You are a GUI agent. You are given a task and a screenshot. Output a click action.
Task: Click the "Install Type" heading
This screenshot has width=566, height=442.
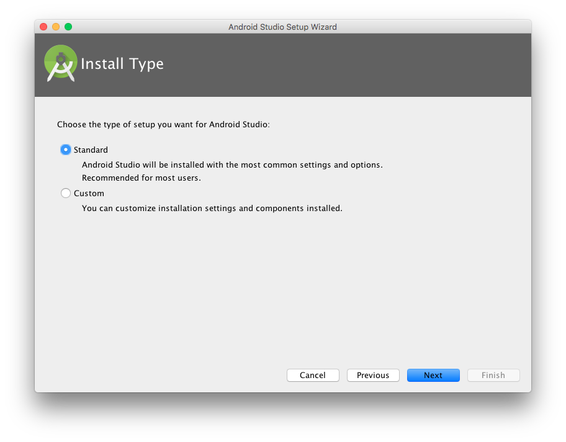tap(122, 64)
